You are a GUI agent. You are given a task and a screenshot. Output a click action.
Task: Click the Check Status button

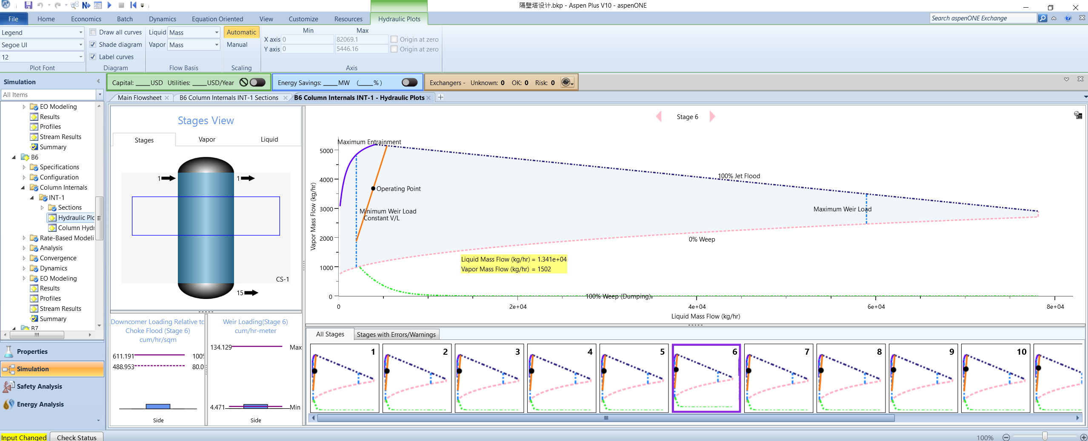coord(77,437)
